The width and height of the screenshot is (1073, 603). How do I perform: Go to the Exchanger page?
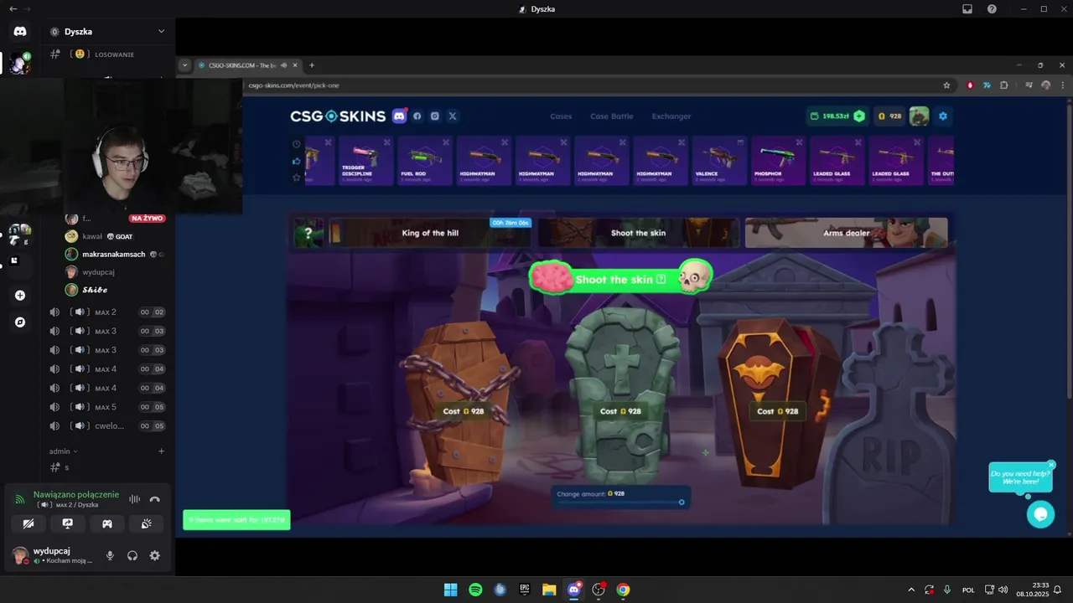click(671, 116)
